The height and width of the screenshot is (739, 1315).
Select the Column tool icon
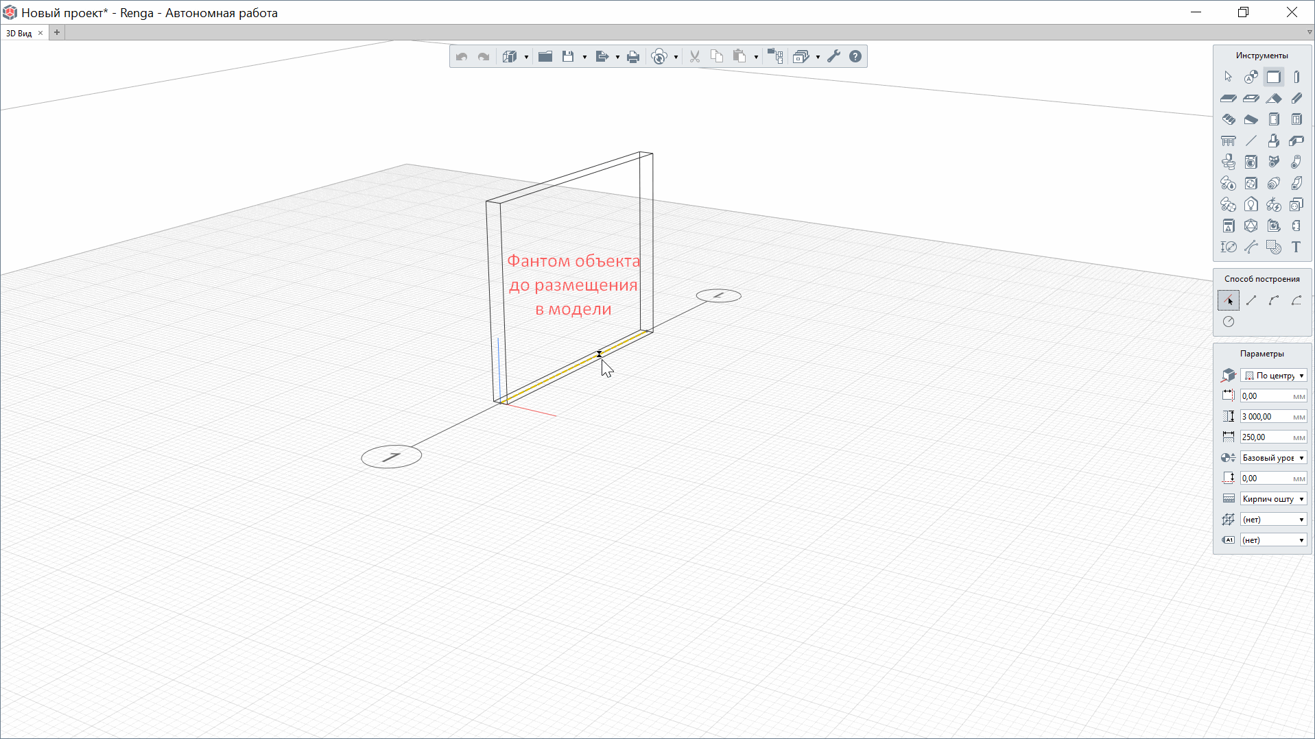(1296, 77)
